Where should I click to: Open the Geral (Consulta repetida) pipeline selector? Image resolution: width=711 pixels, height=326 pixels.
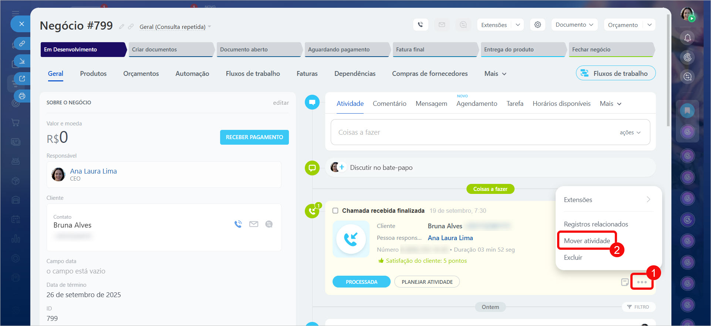click(175, 27)
